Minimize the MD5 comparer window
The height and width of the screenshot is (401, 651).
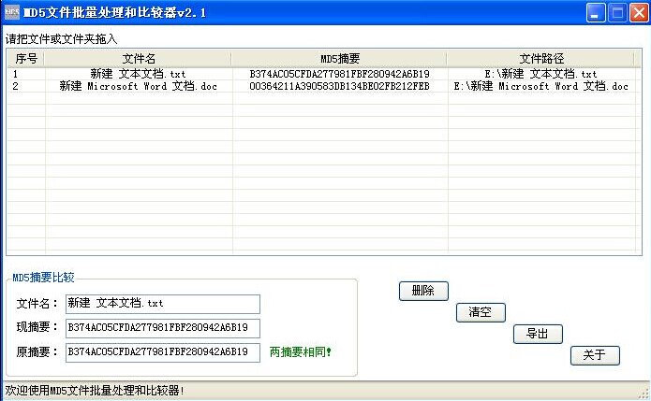pyautogui.click(x=596, y=13)
